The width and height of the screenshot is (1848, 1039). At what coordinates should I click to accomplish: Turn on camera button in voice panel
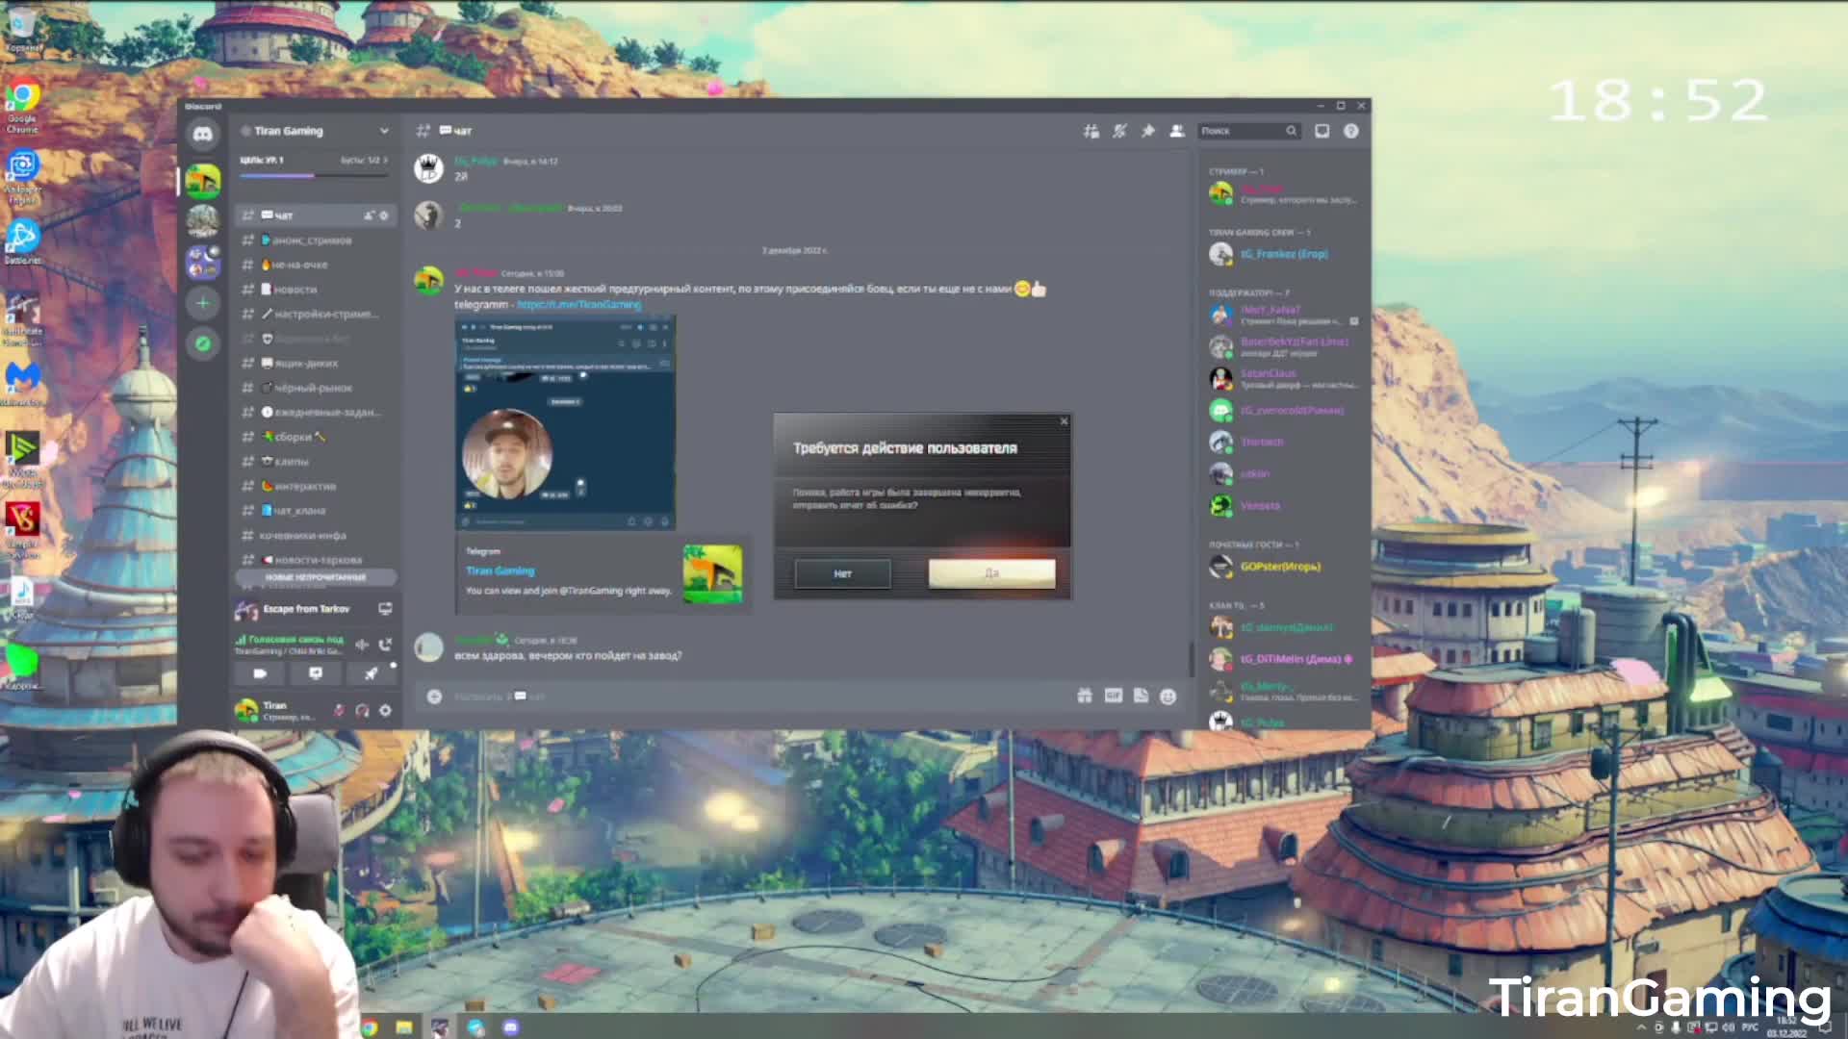point(260,673)
